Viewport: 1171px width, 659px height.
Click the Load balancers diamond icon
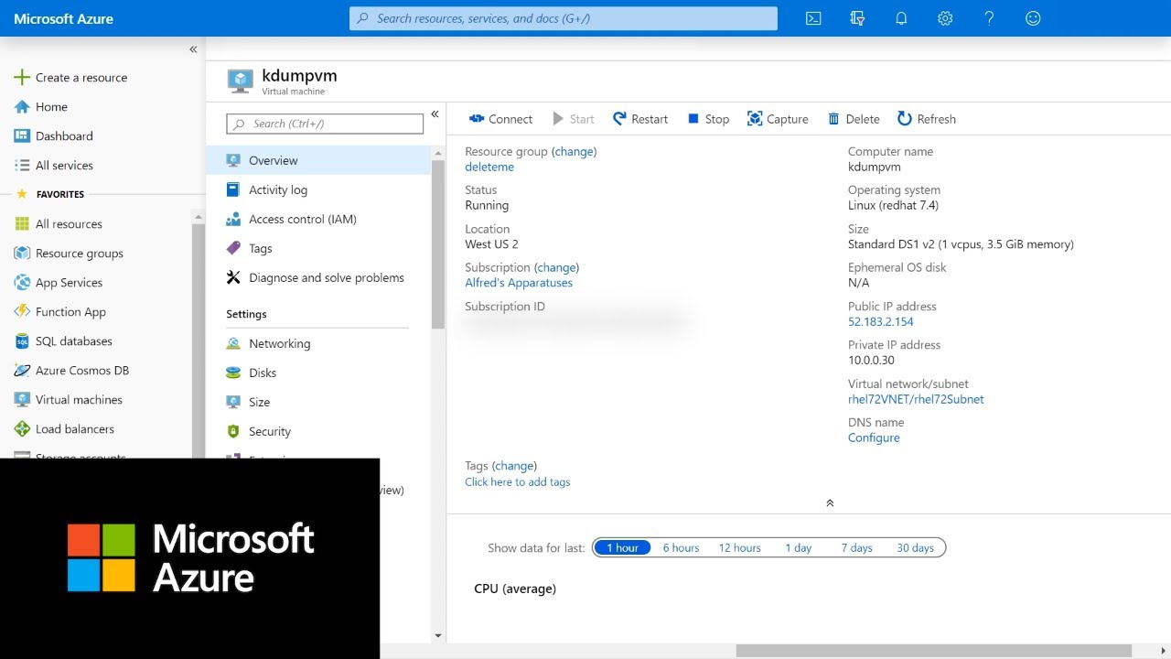pyautogui.click(x=22, y=429)
